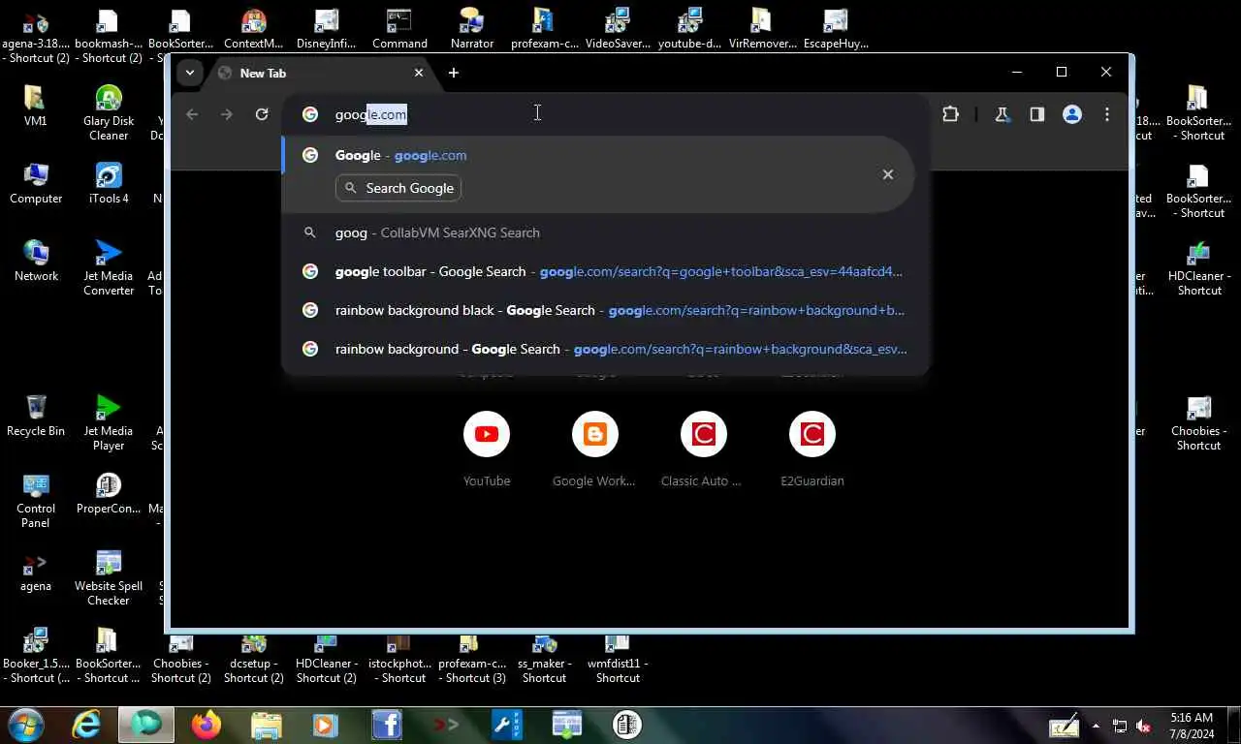Select the dcsetup - Shortcut (2) desktop icon
1241x744 pixels.
[254, 659]
